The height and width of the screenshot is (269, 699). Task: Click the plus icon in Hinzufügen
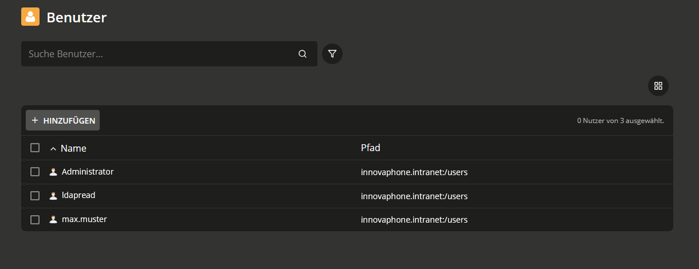click(x=35, y=120)
